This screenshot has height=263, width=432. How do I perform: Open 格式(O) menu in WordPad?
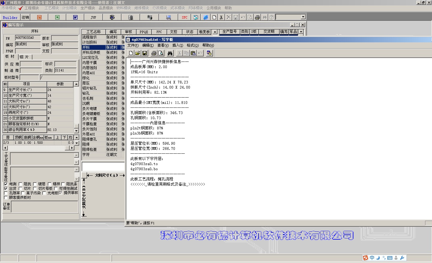coord(193,45)
